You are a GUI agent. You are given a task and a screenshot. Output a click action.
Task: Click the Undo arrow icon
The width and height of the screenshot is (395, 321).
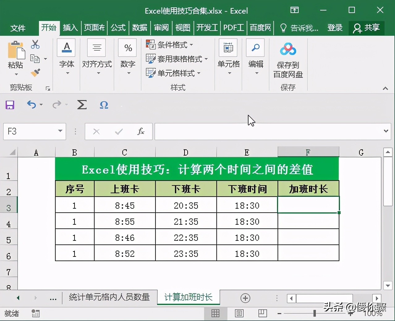pos(31,105)
